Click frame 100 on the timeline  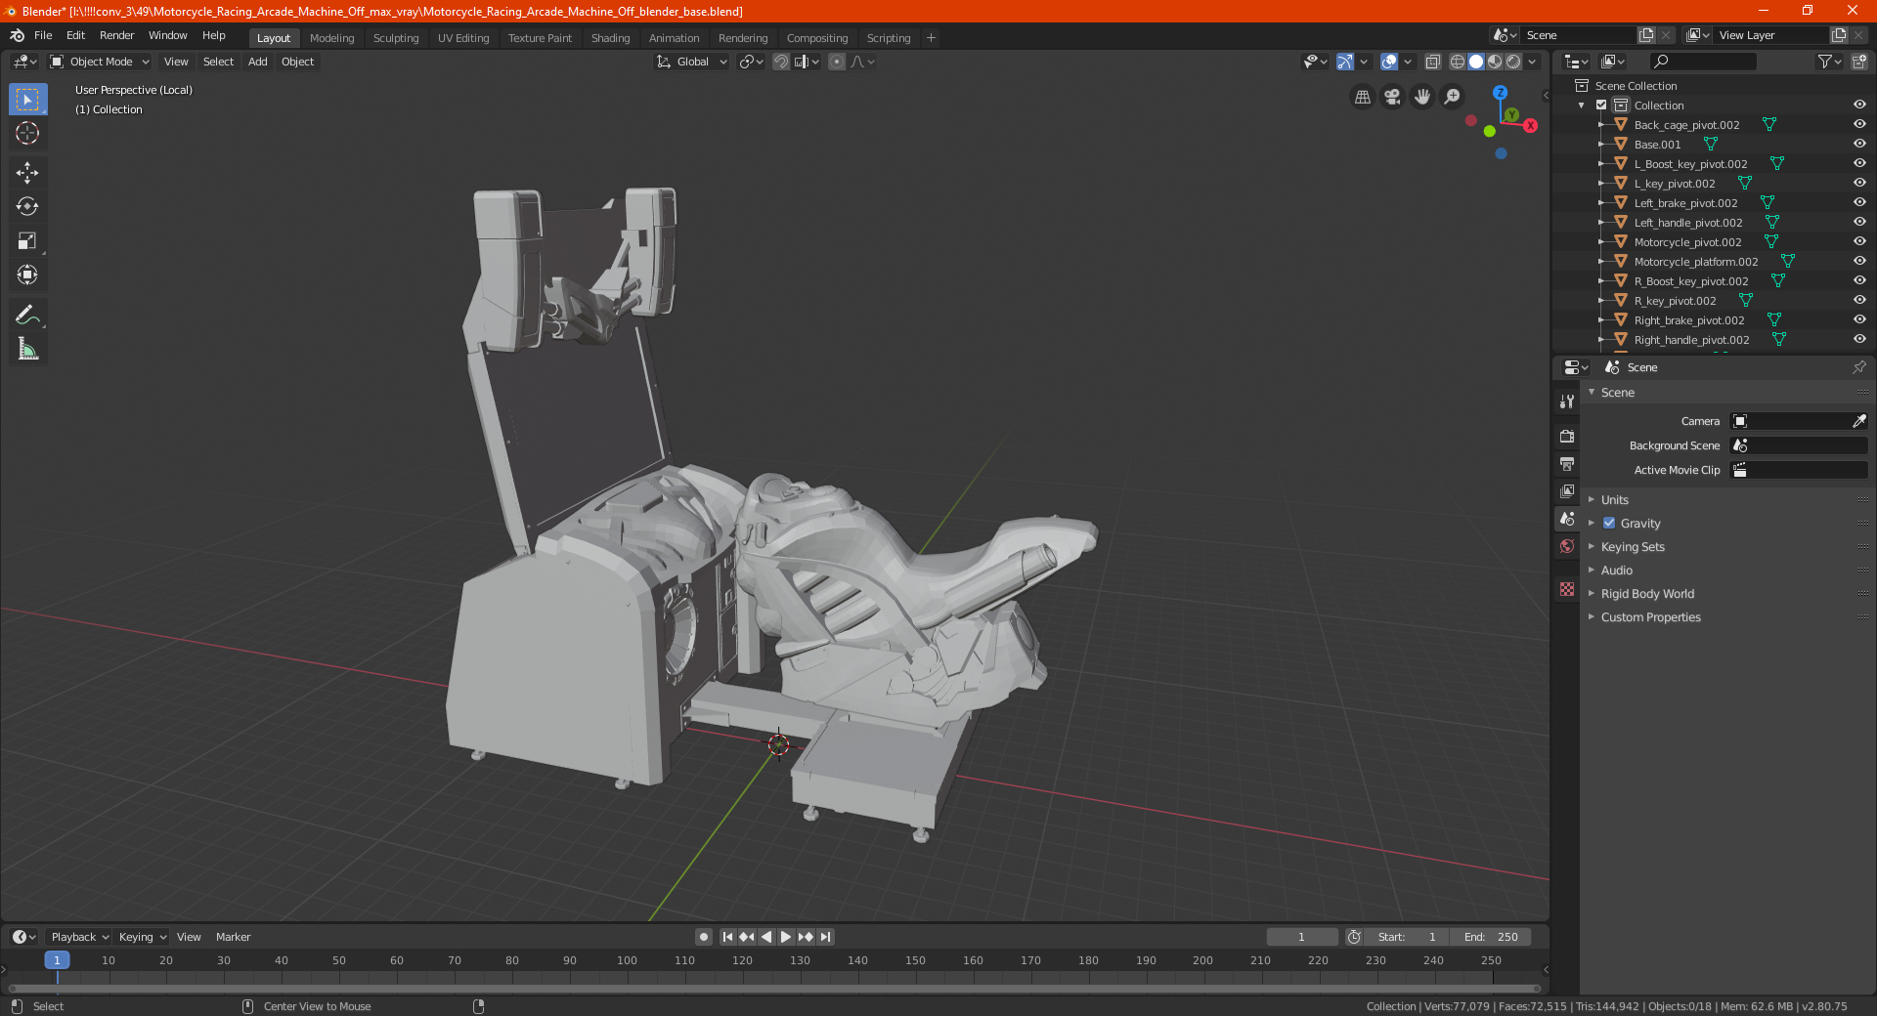pos(627,960)
